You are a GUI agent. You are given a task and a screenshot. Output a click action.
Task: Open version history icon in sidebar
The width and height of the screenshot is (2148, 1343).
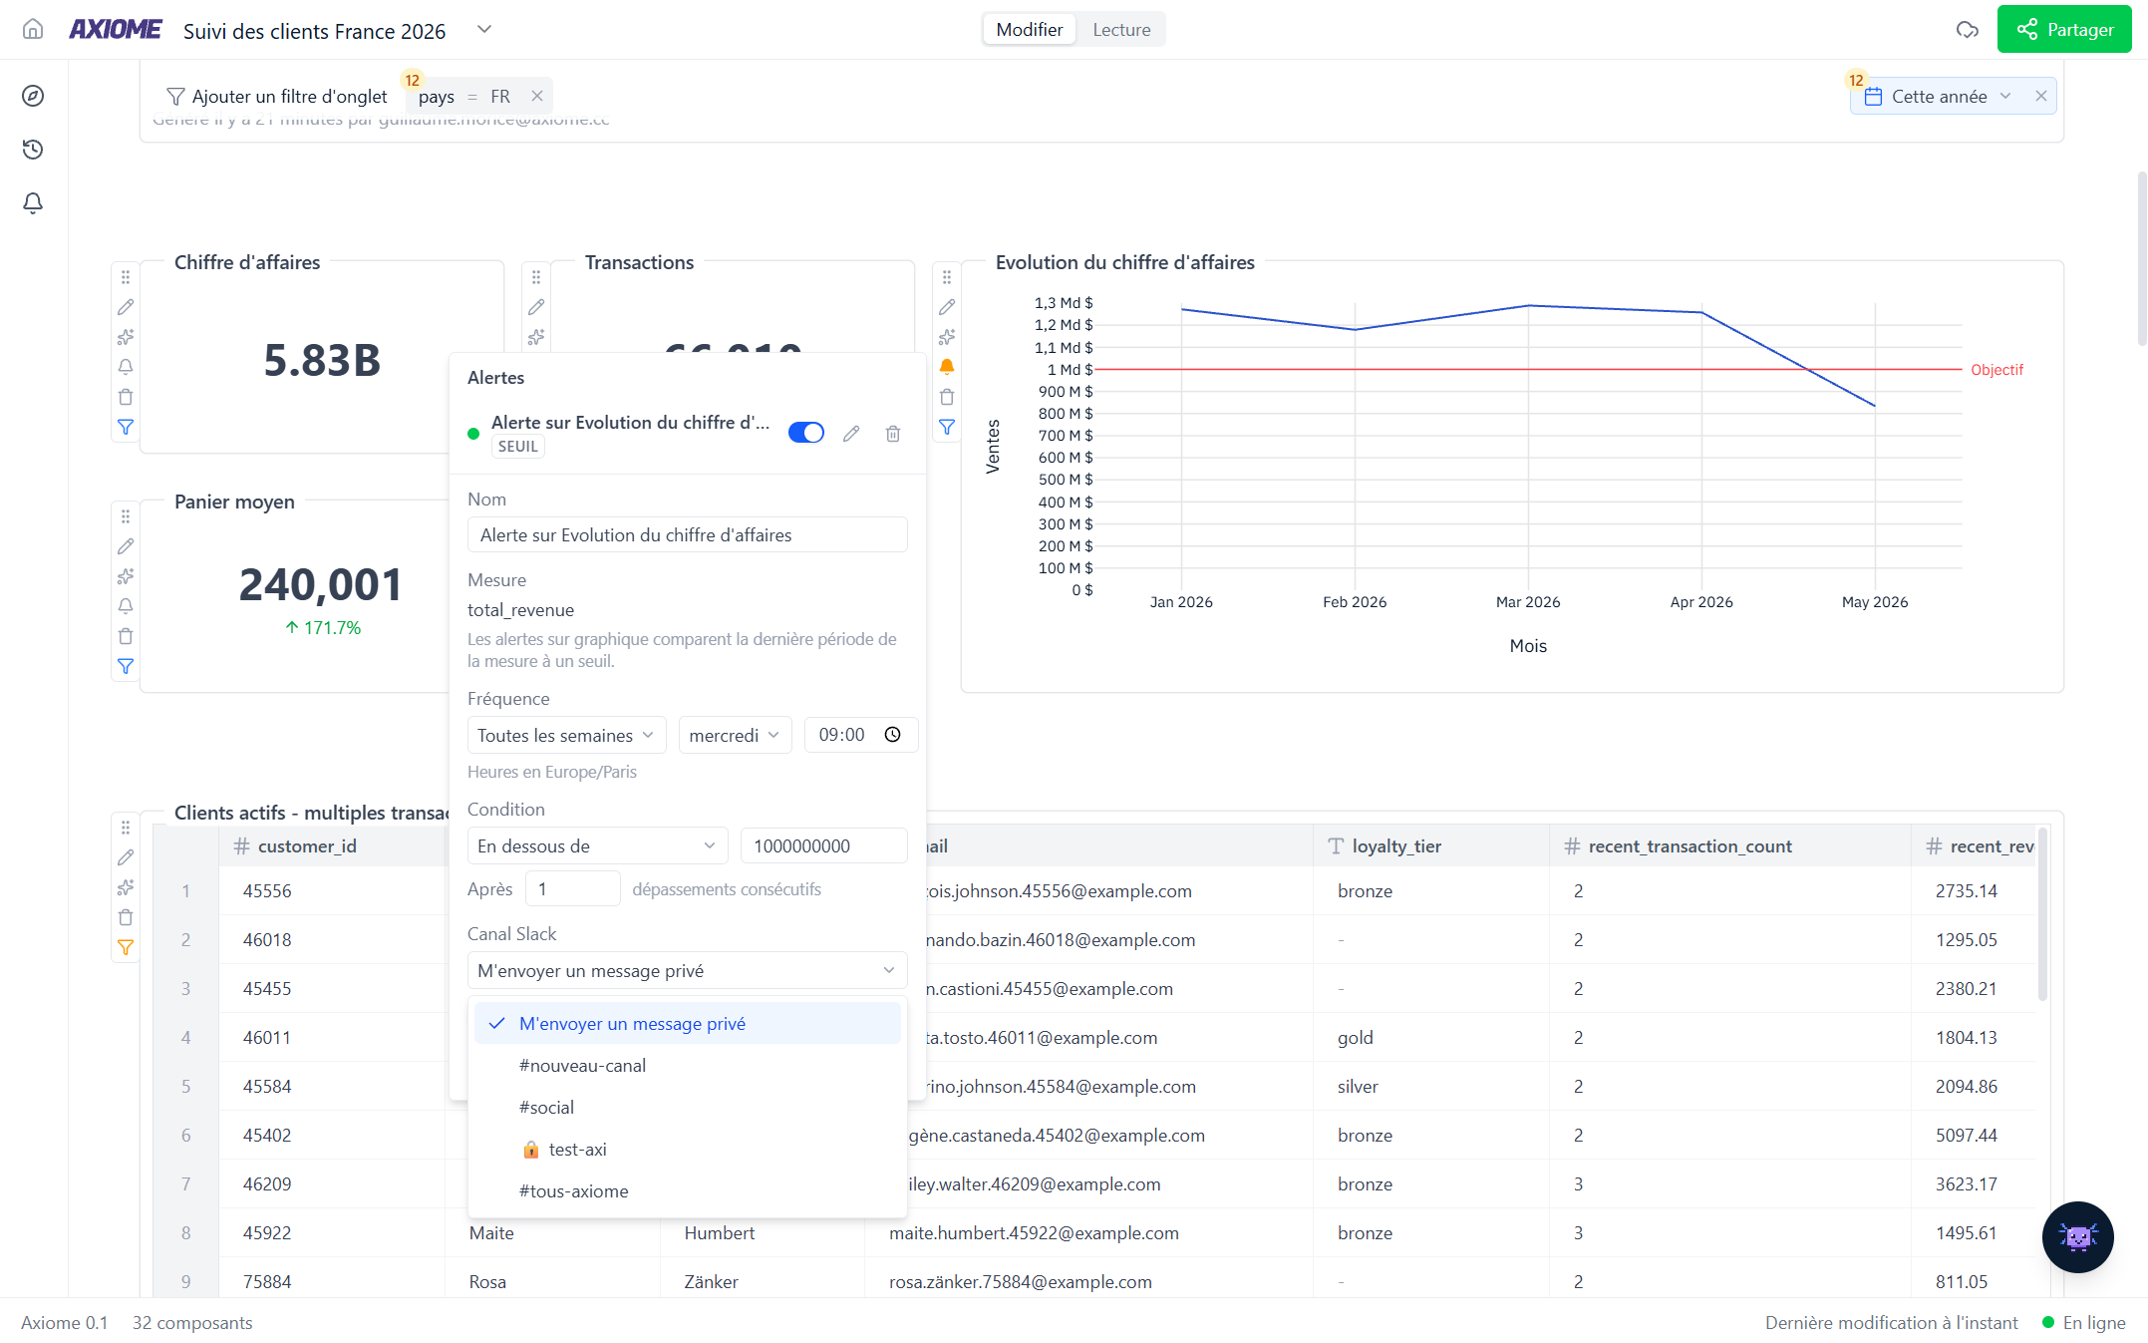pyautogui.click(x=33, y=150)
